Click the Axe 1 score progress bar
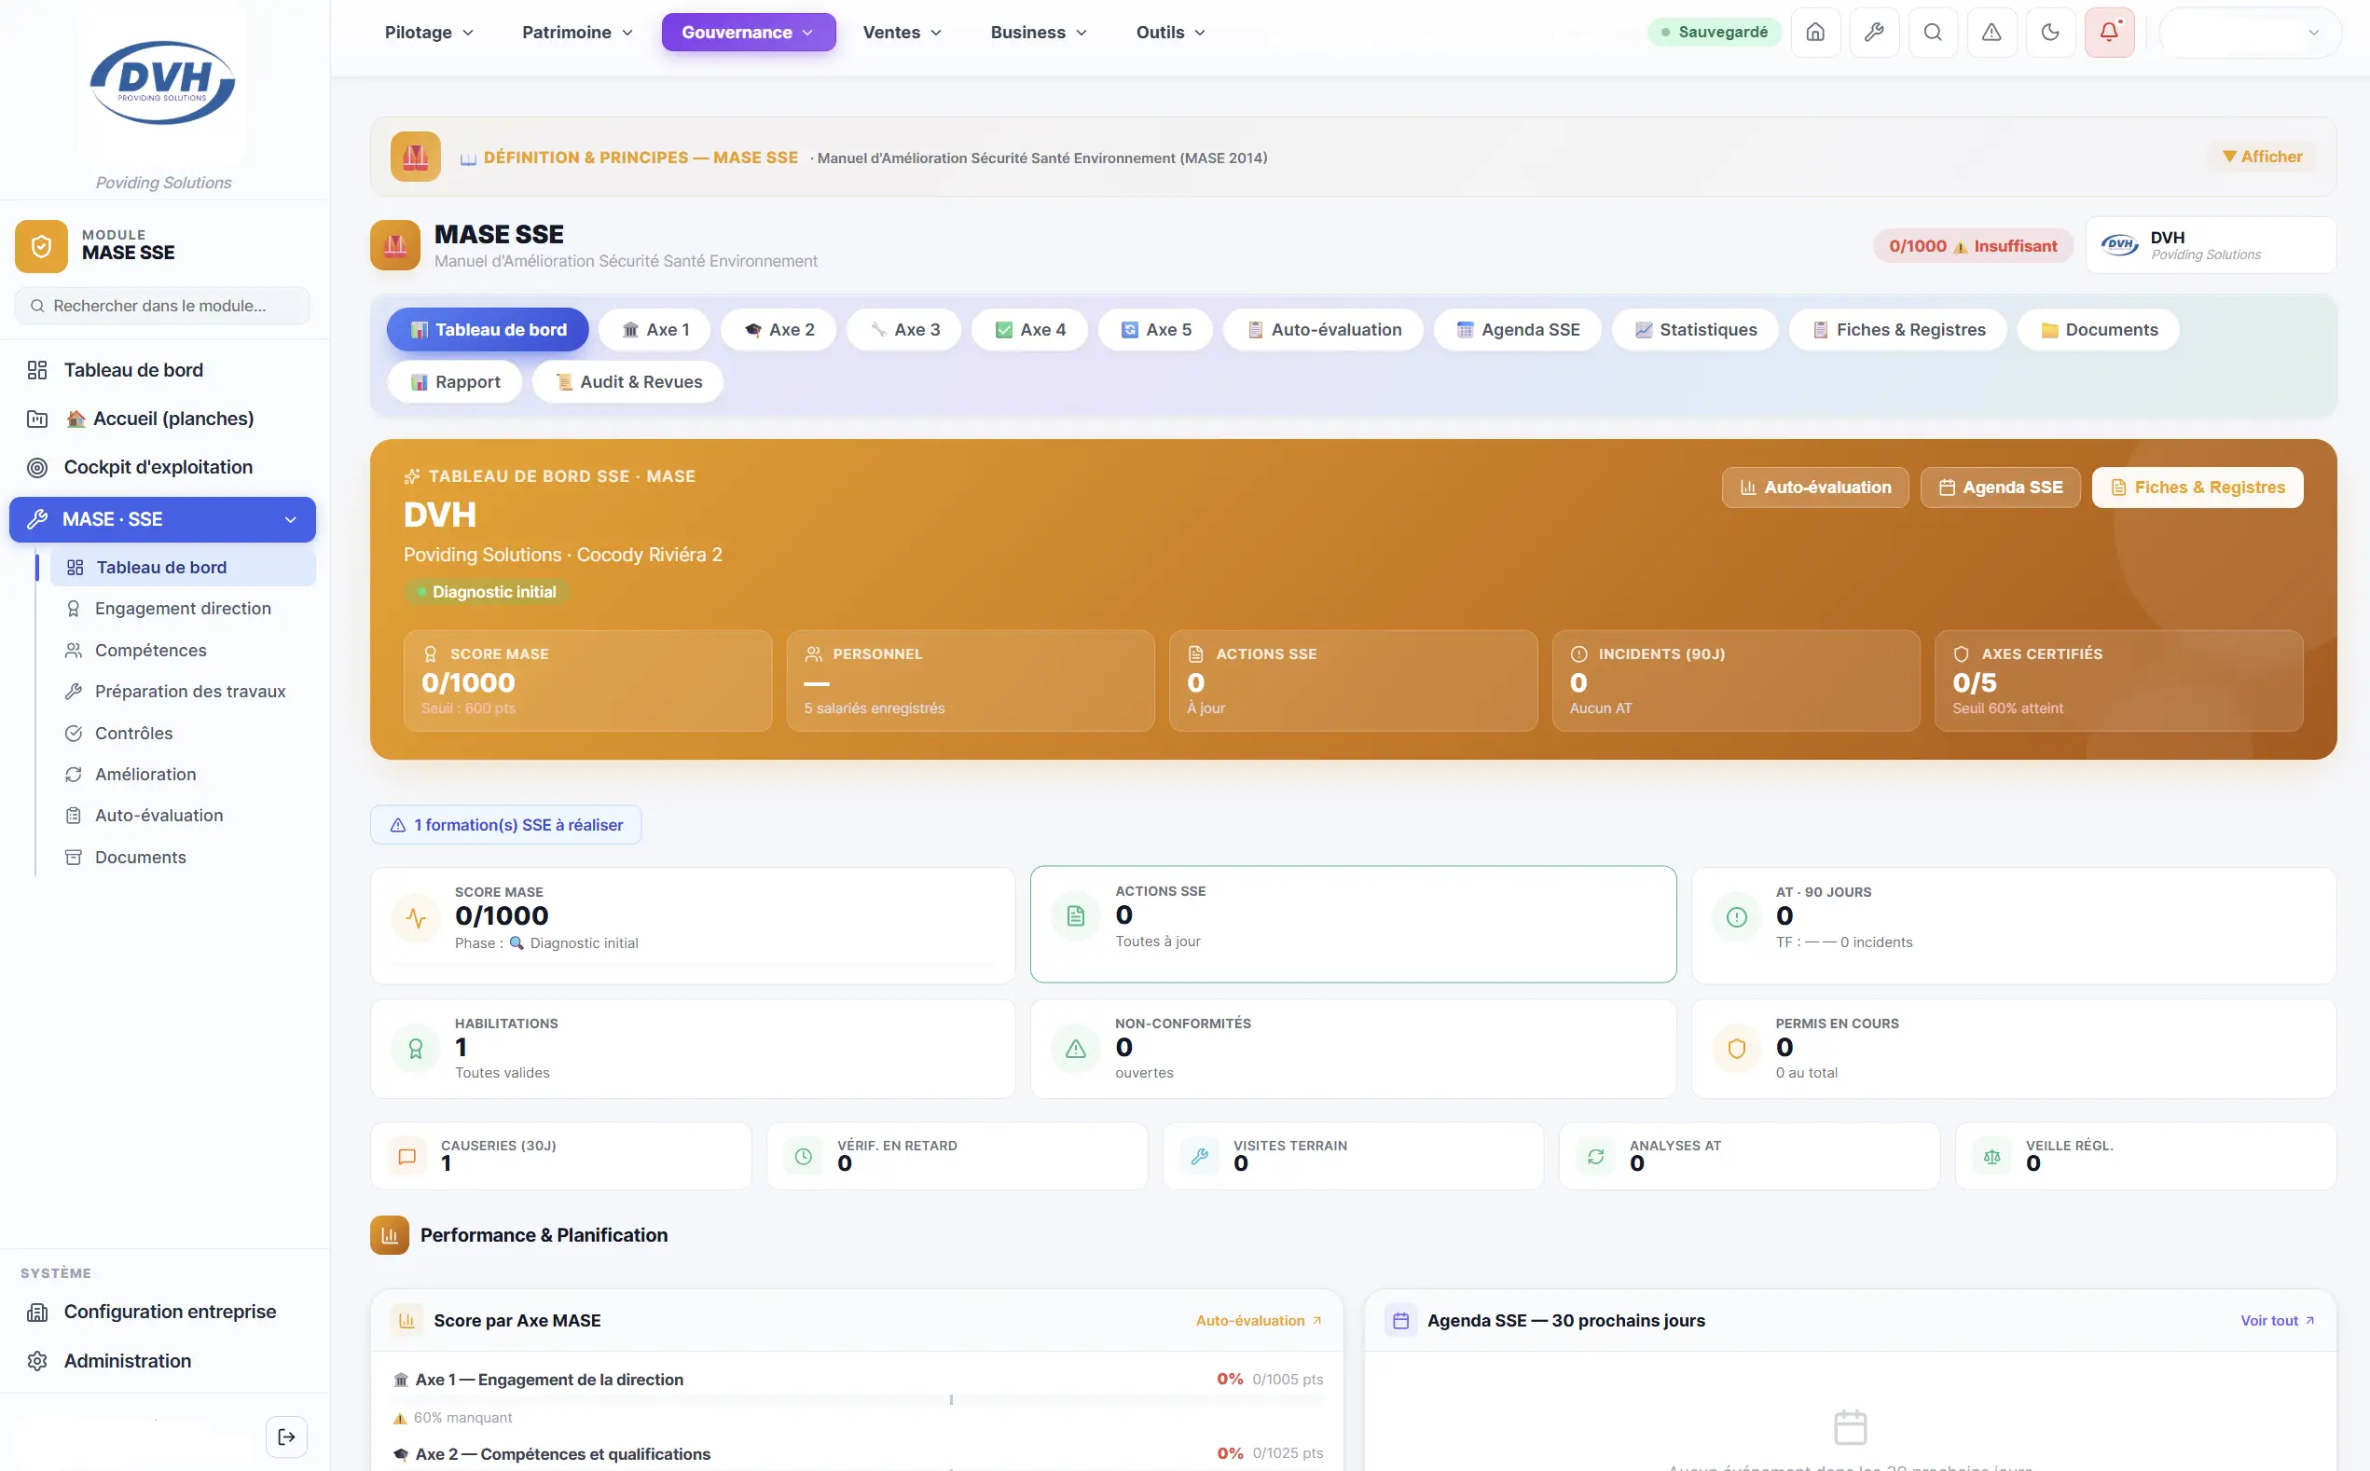 coord(858,1399)
